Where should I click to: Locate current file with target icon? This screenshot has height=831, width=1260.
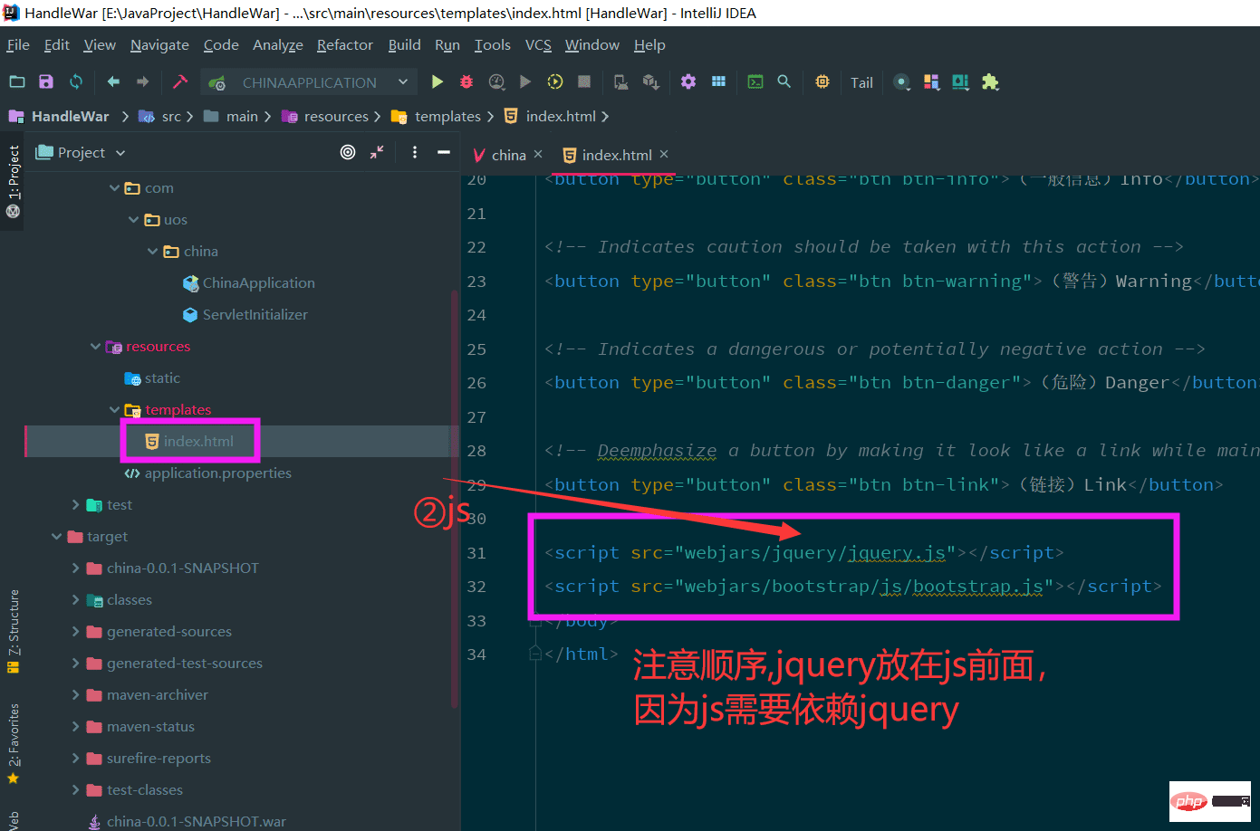[x=348, y=152]
